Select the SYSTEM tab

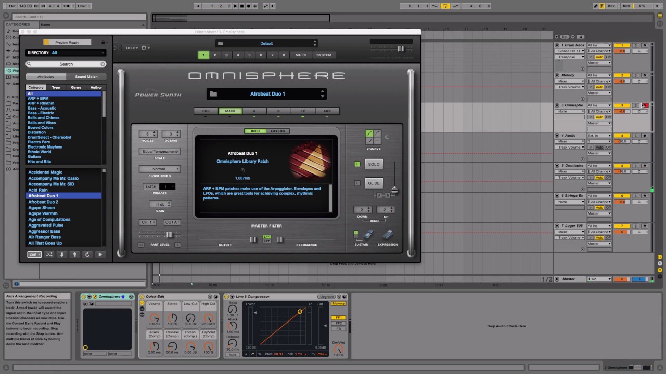click(324, 55)
